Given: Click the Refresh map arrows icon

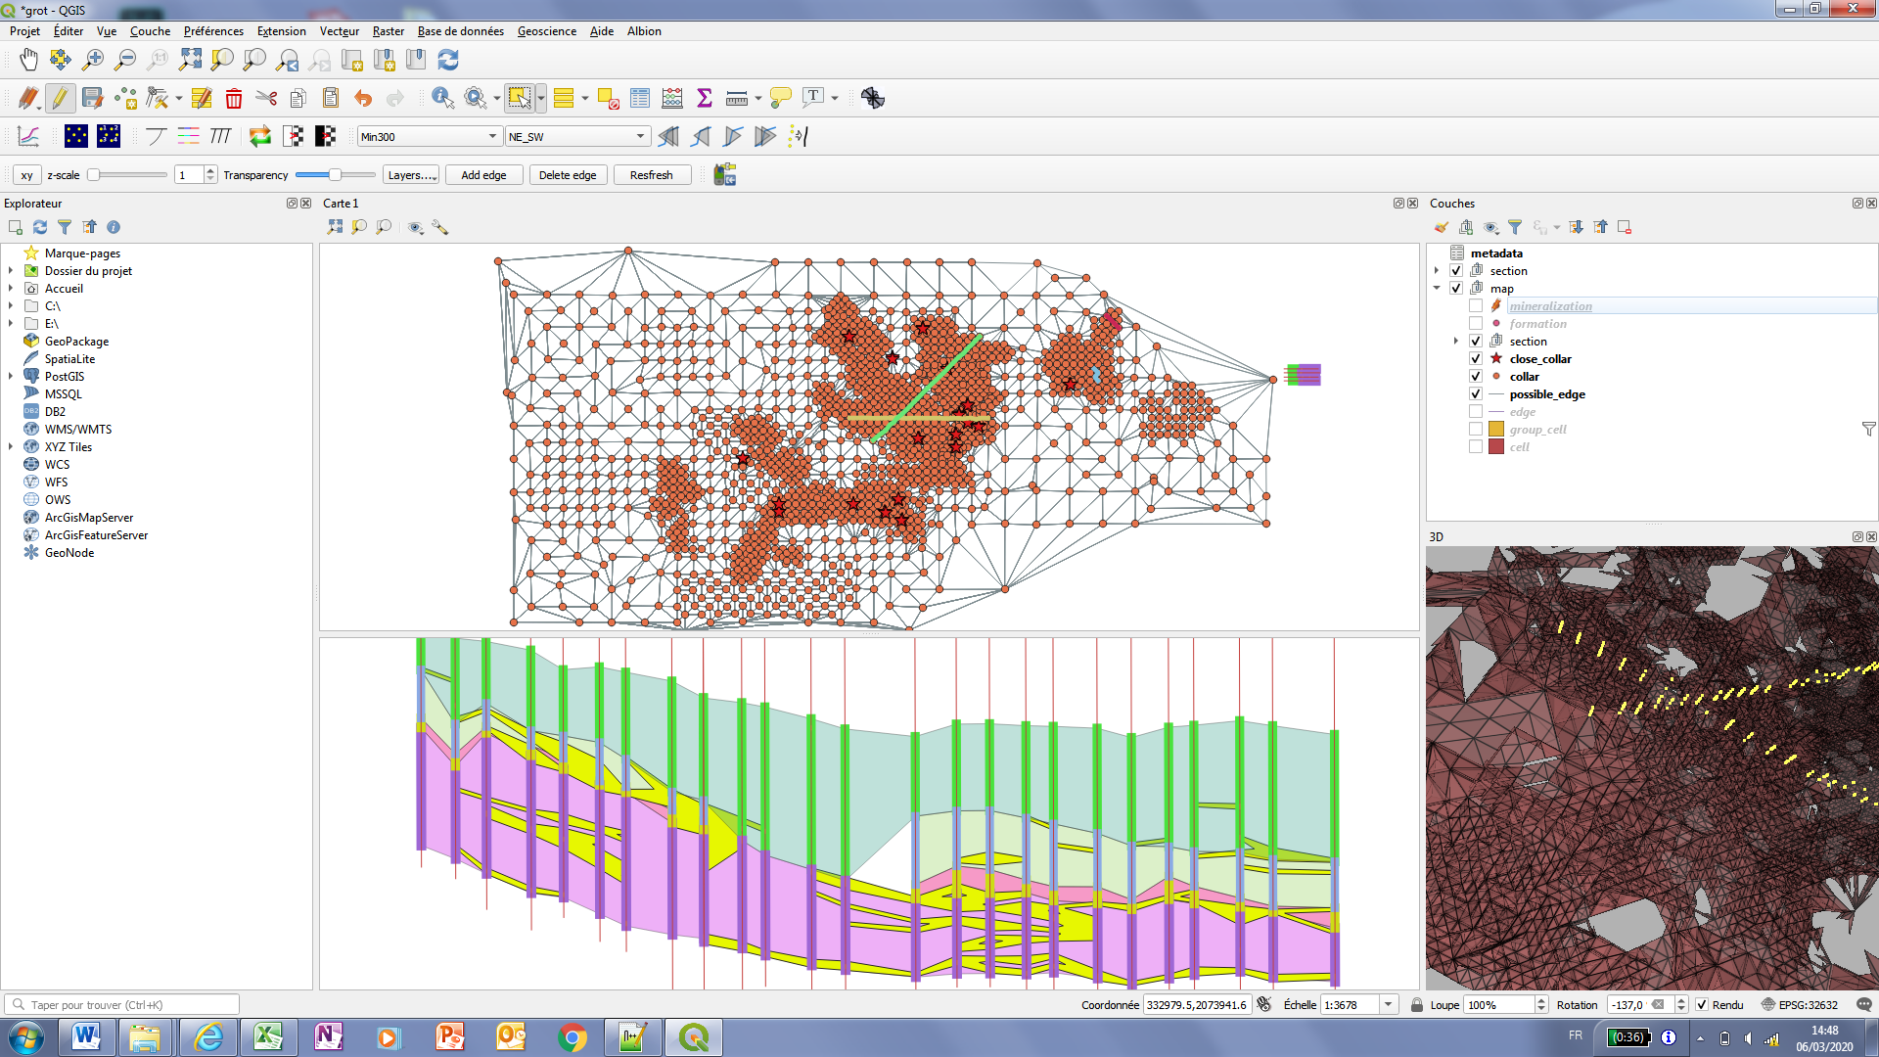Looking at the screenshot, I should (x=448, y=60).
